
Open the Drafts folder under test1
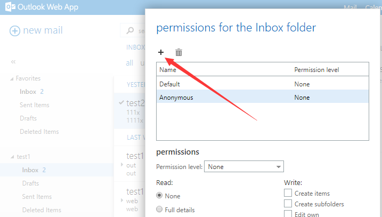[x=30, y=183]
